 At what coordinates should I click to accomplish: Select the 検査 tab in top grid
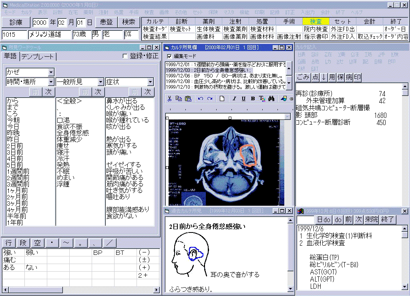(316, 21)
